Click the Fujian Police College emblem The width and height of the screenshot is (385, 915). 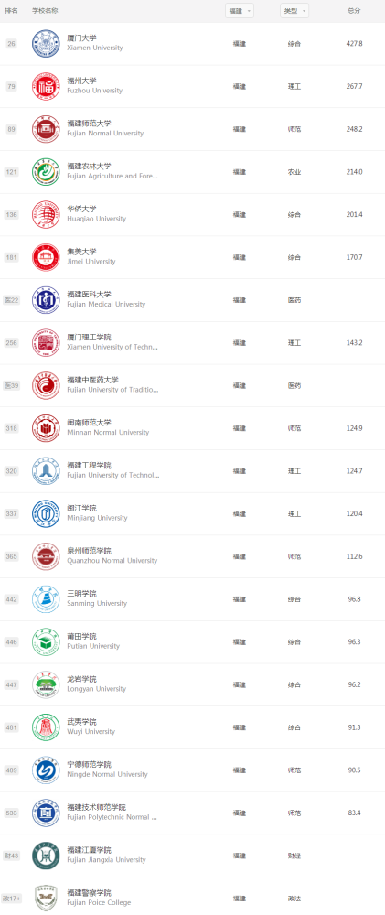pyautogui.click(x=46, y=899)
